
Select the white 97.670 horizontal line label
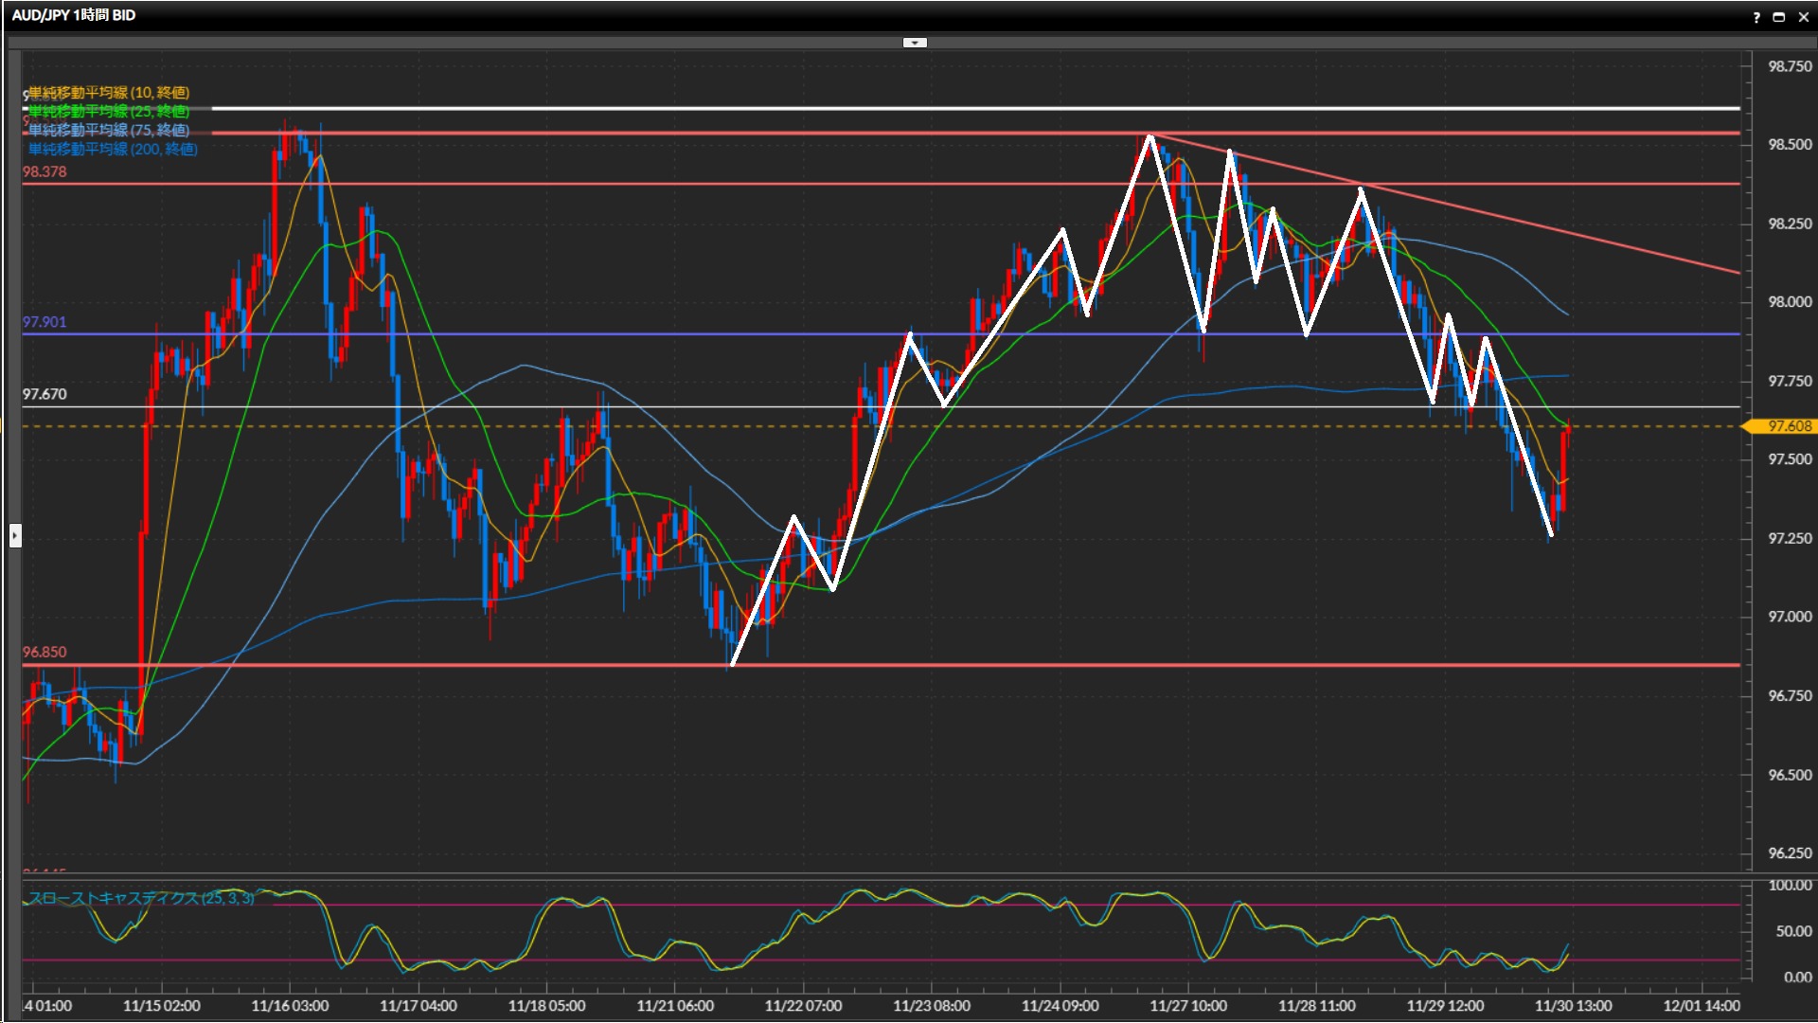pyautogui.click(x=45, y=394)
